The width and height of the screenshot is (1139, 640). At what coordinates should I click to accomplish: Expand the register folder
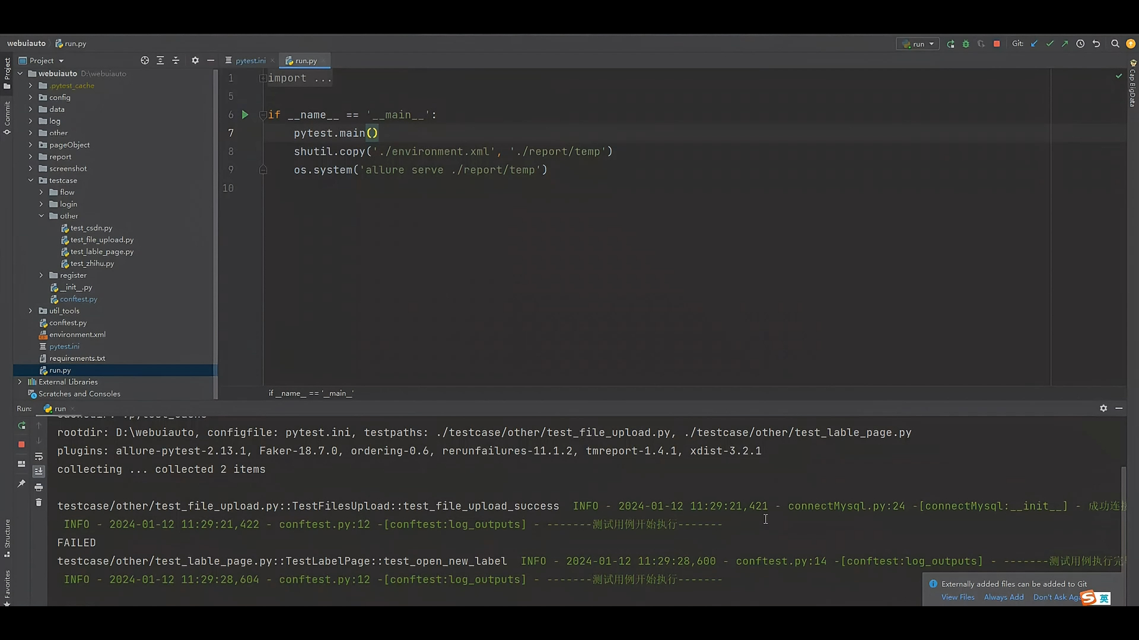41,275
